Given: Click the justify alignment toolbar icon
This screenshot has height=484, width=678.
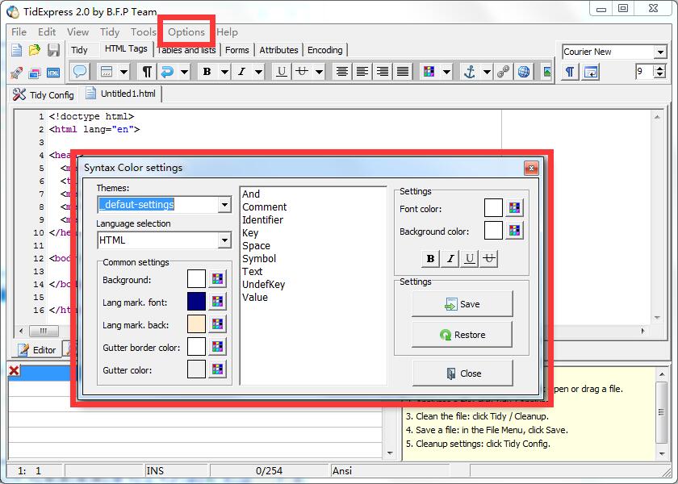Looking at the screenshot, I should click(x=403, y=71).
